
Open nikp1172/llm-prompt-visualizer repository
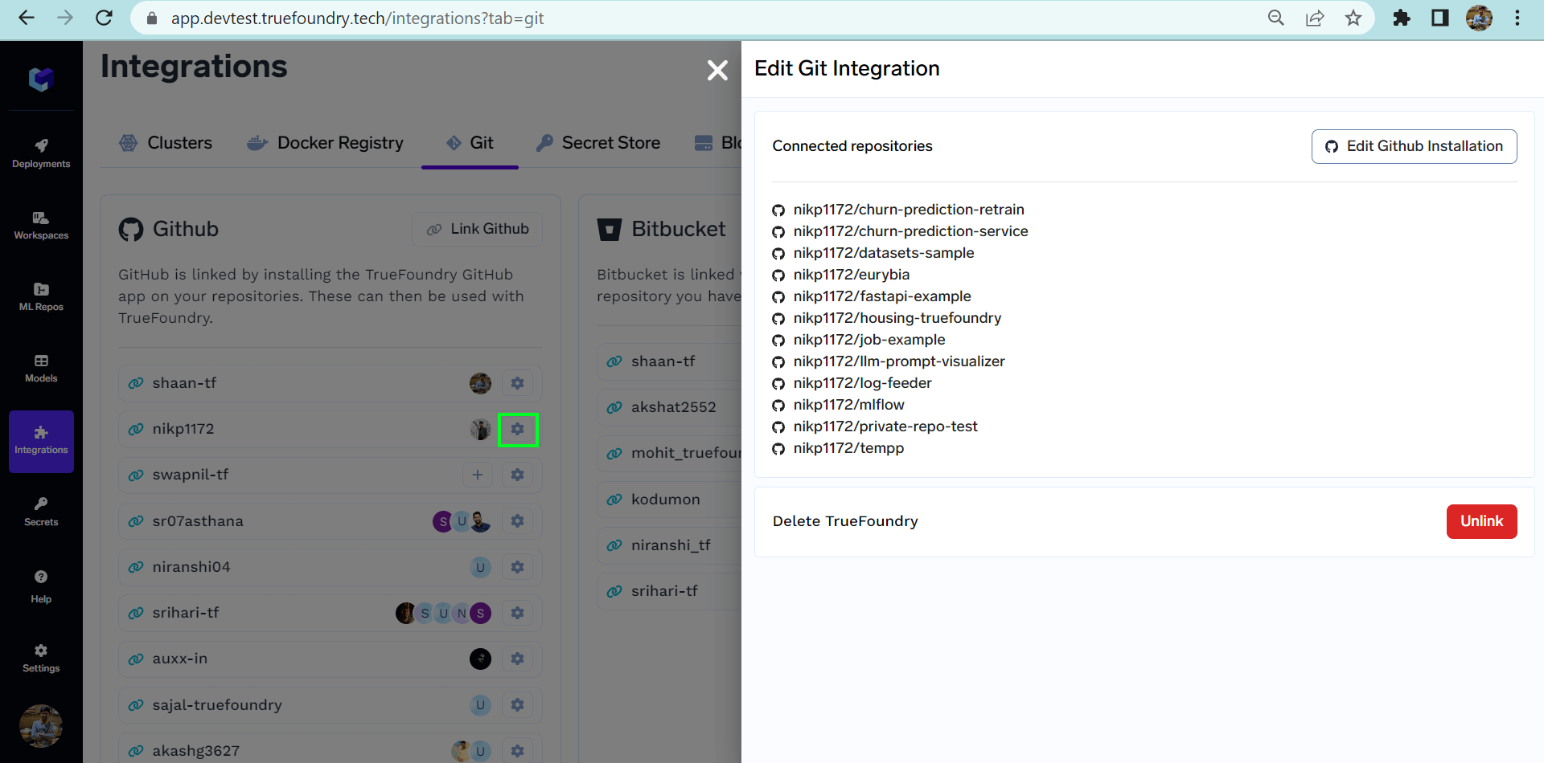click(x=899, y=361)
